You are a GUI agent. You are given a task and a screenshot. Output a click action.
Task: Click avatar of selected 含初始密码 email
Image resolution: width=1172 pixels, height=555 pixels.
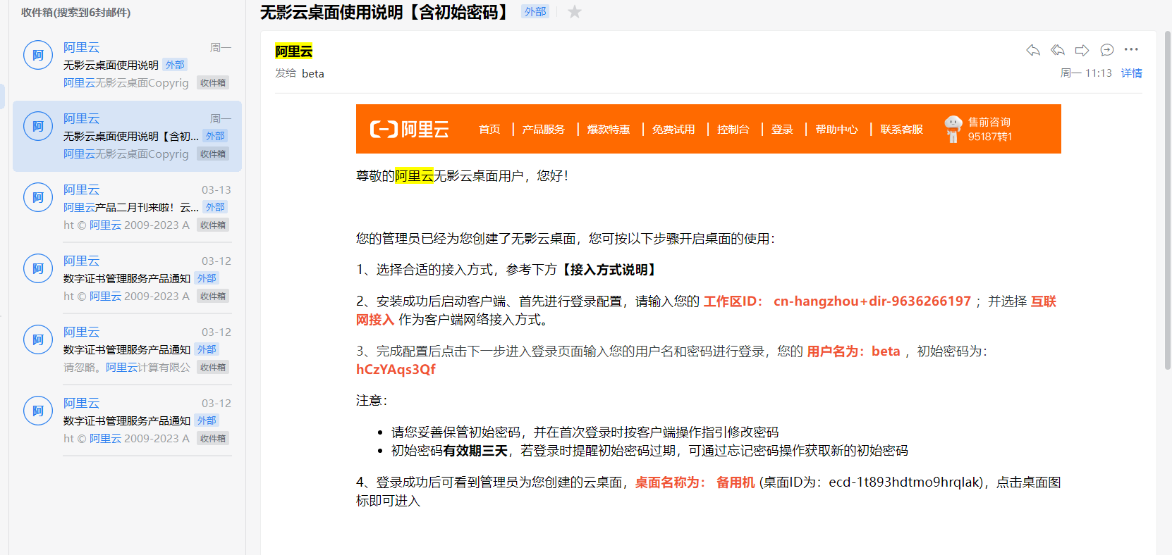(x=38, y=126)
